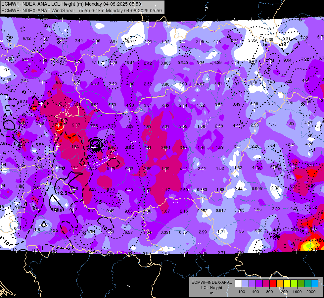Click the '800' legend tick label
The image size is (324, 298).
(x=269, y=292)
